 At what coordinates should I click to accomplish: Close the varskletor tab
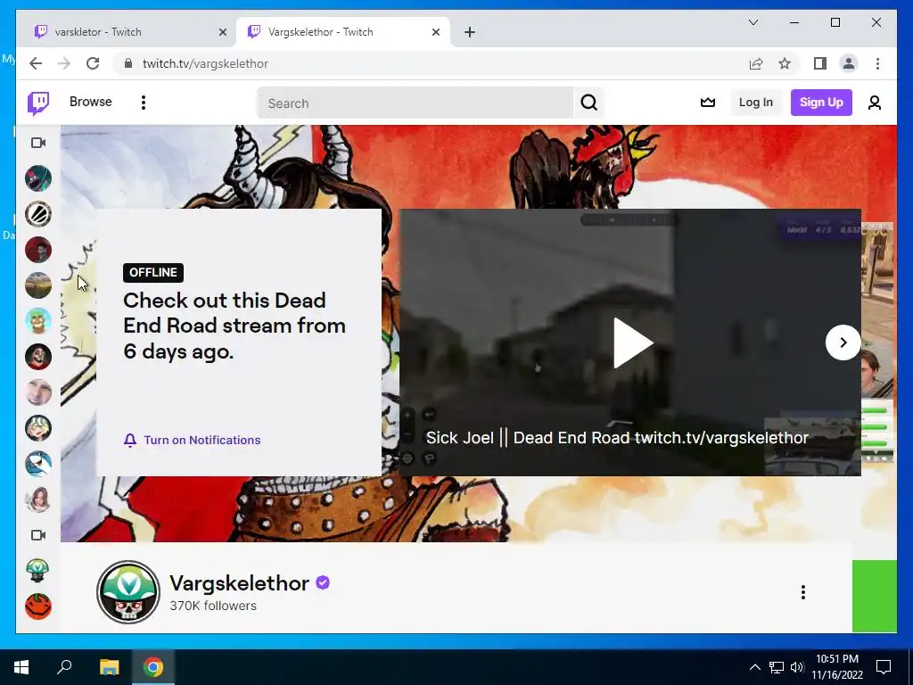pyautogui.click(x=222, y=32)
